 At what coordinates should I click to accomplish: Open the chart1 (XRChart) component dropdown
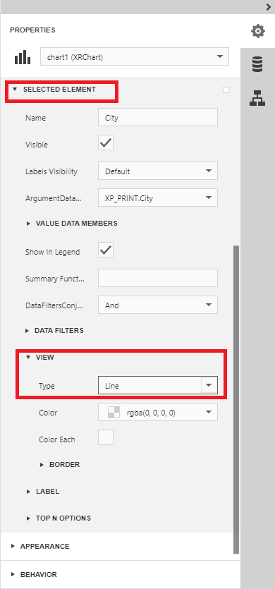(135, 56)
